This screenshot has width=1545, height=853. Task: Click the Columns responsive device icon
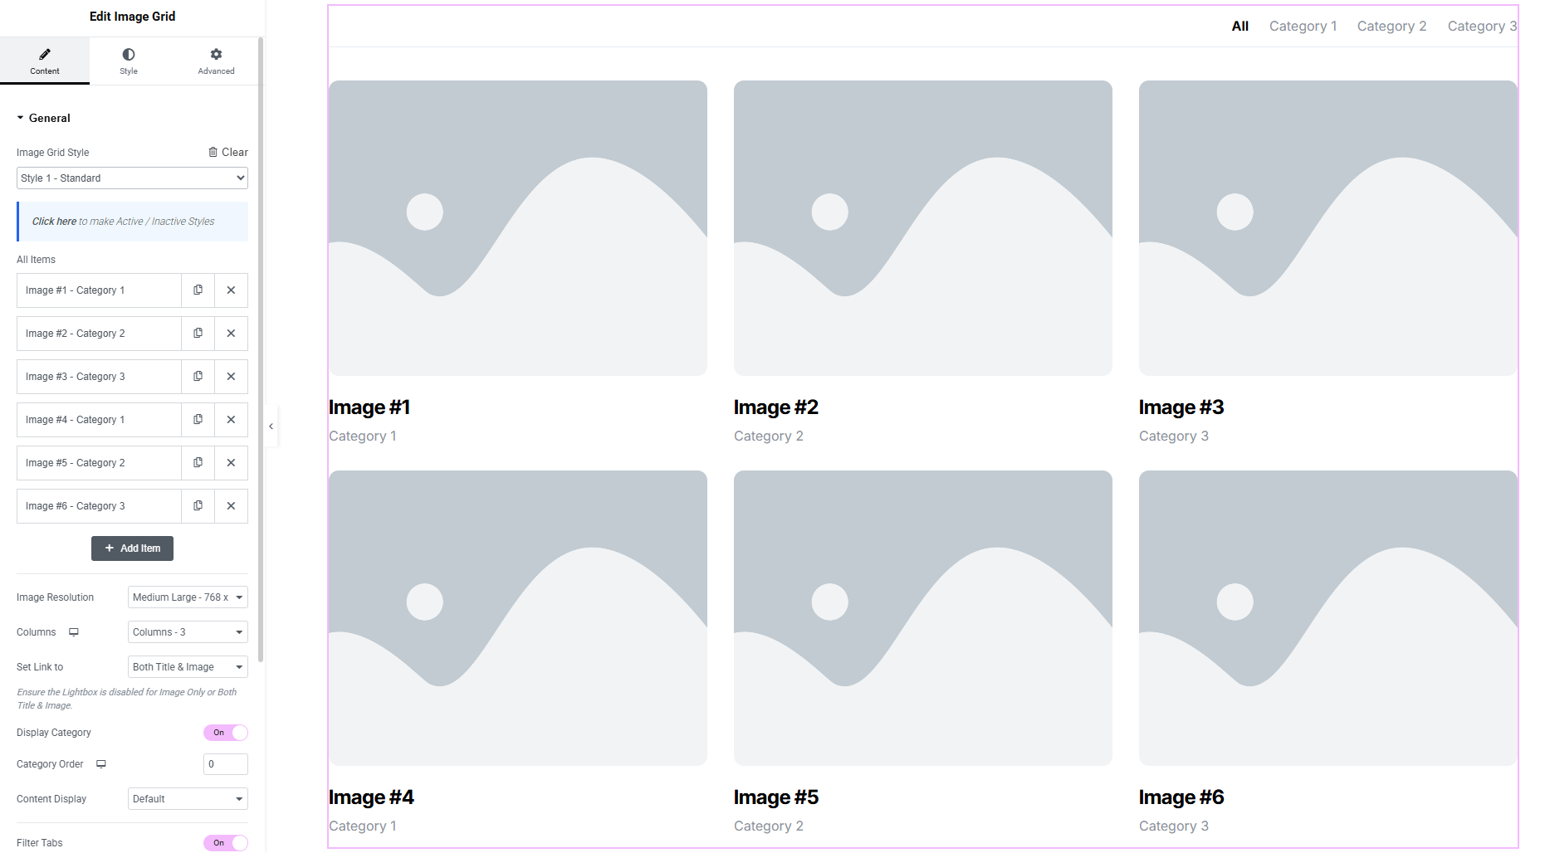pyautogui.click(x=74, y=632)
